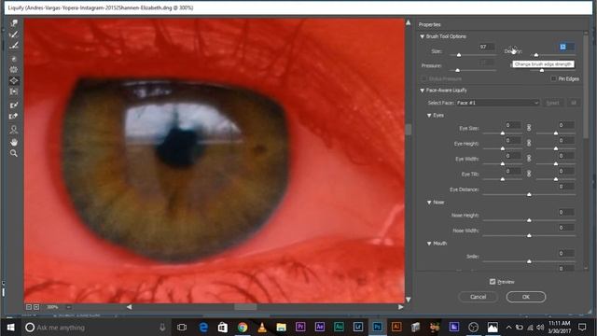Select the Thaw Mask tool
597x336 pixels.
pos(14,116)
